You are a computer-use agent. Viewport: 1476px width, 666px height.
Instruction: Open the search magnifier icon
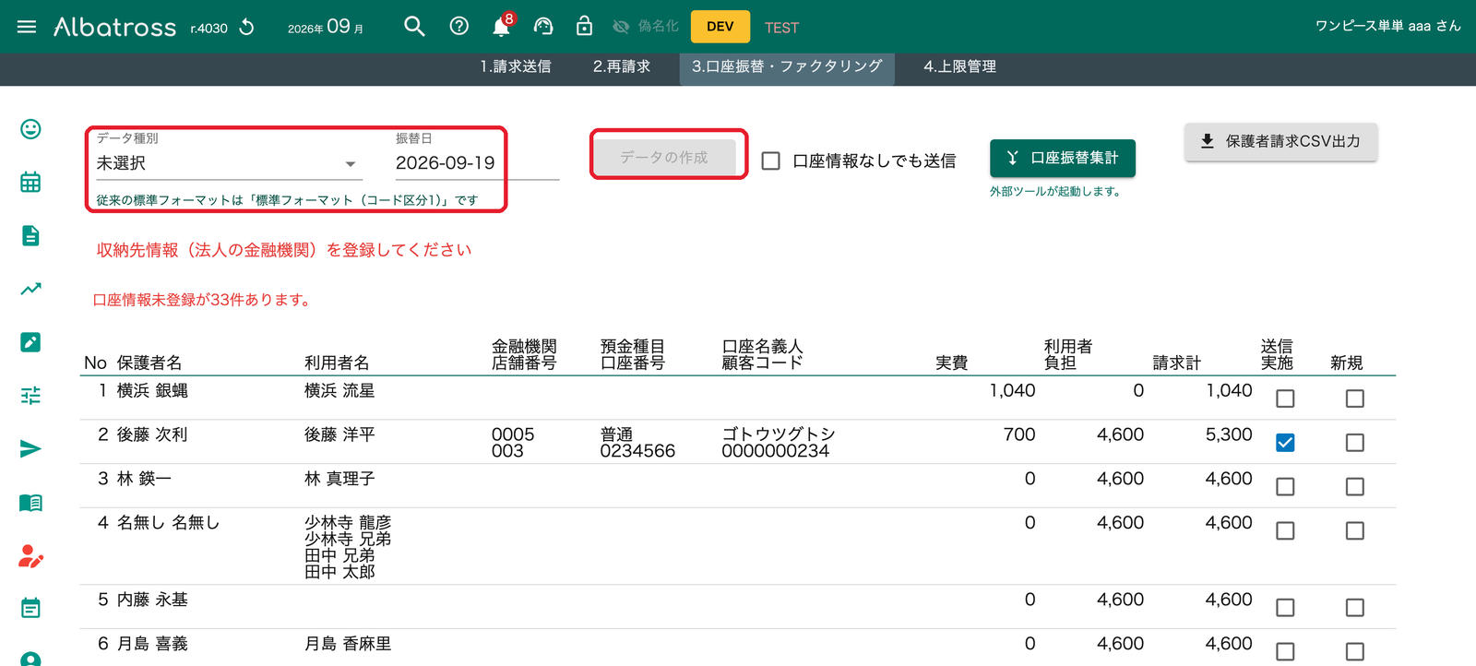pyautogui.click(x=414, y=27)
